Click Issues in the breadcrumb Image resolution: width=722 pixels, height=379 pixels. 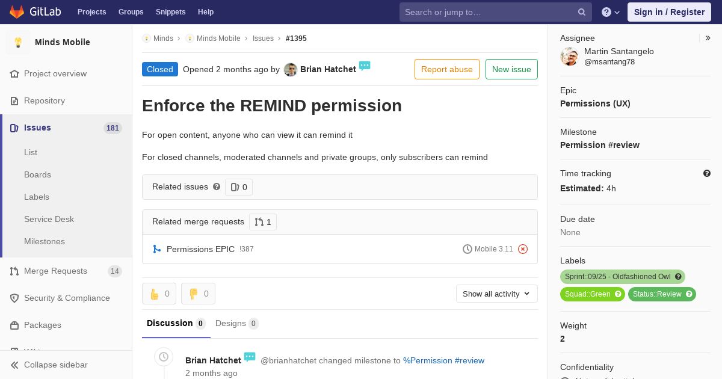tap(263, 39)
